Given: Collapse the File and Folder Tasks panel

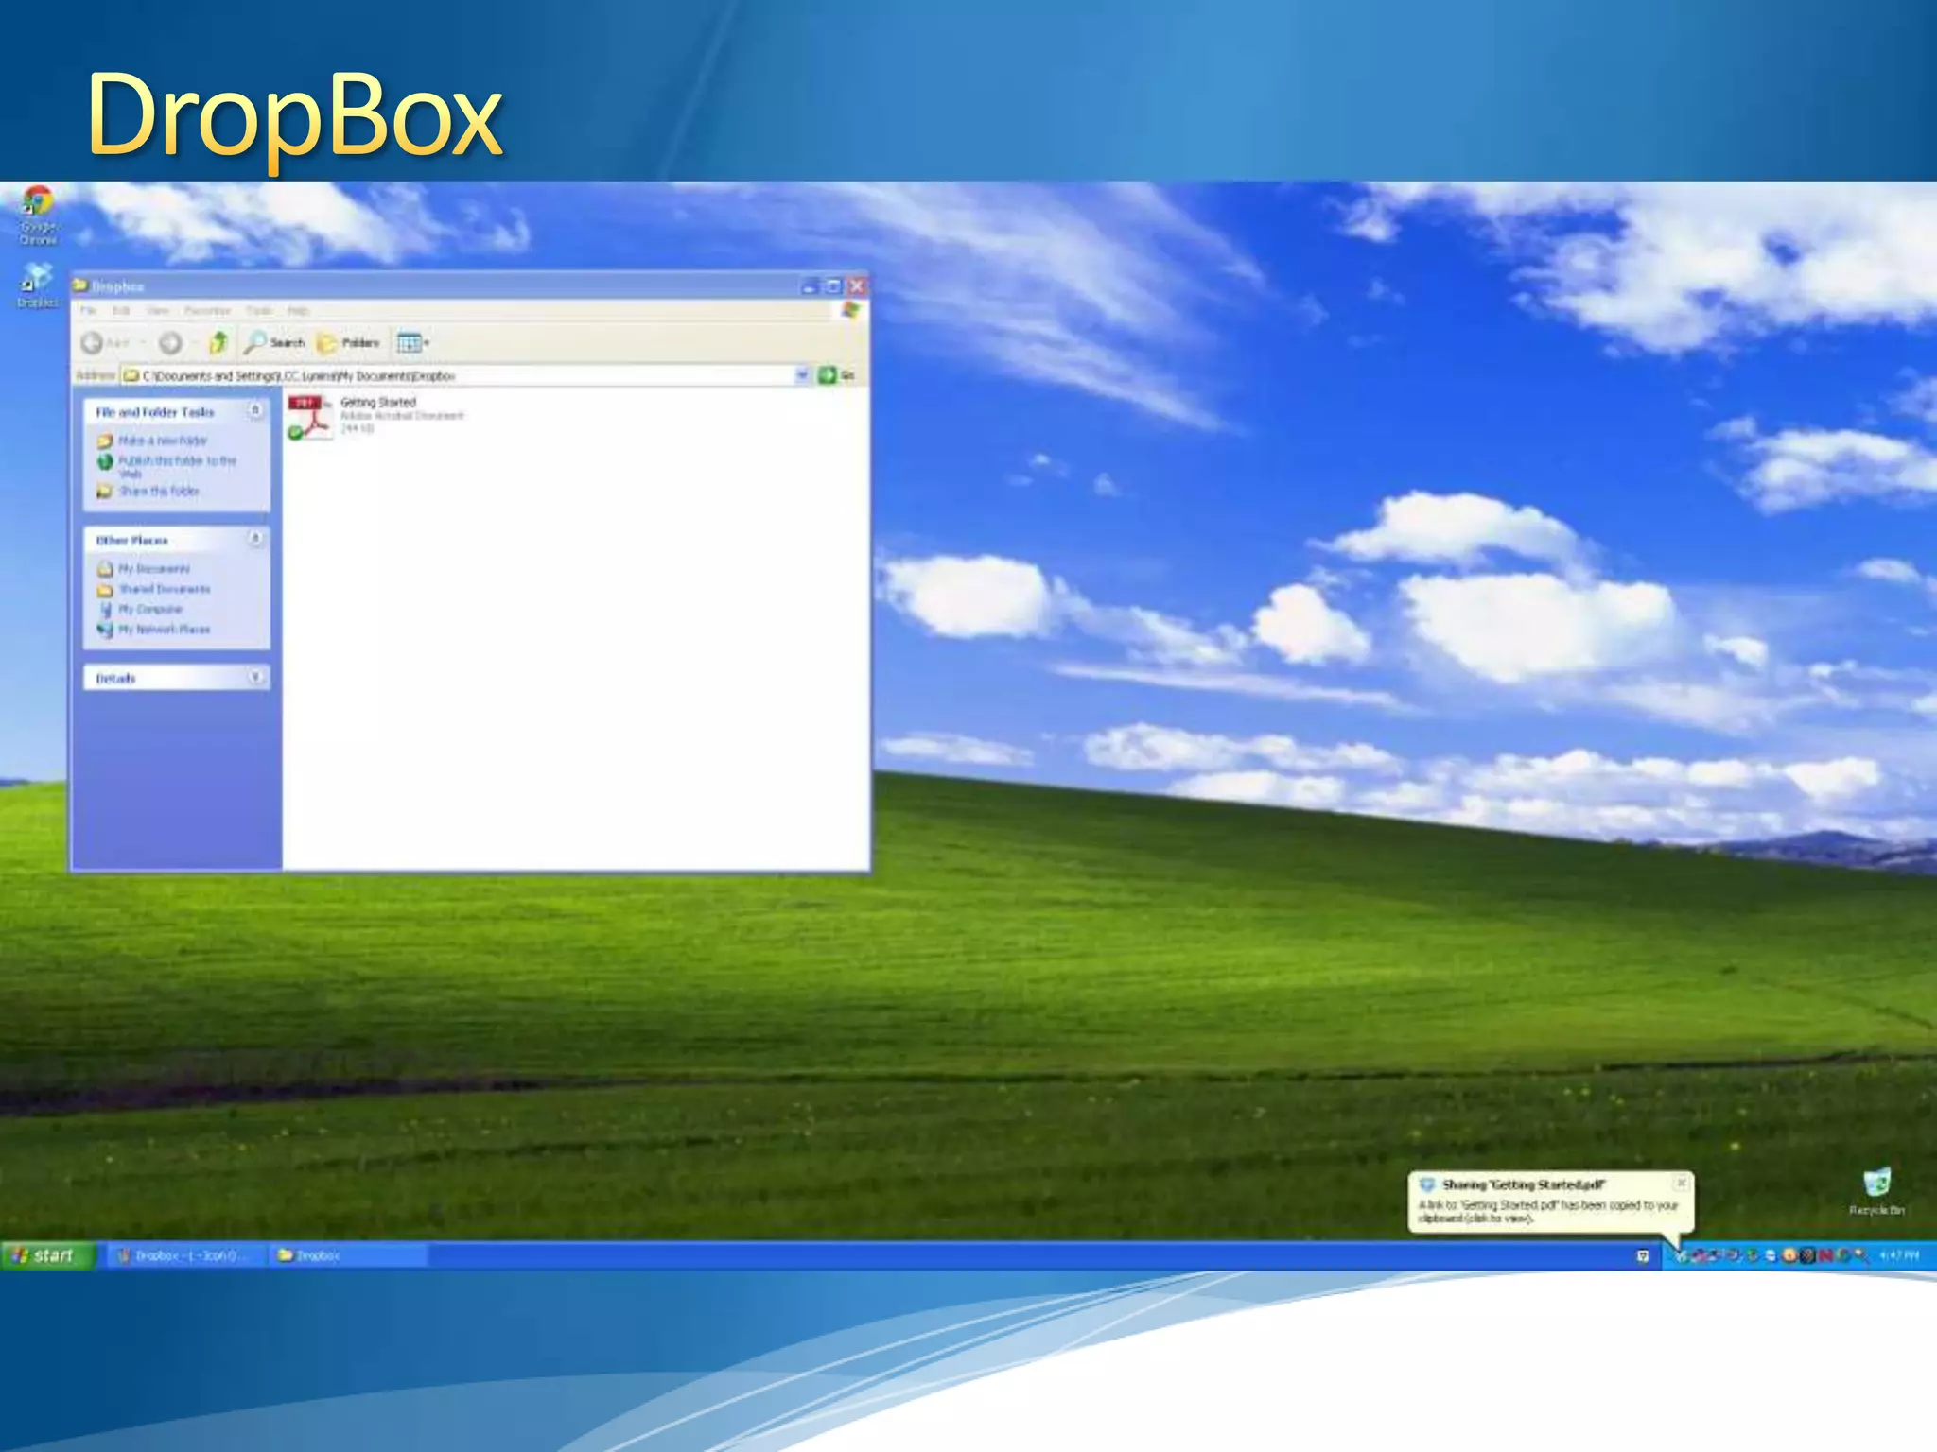Looking at the screenshot, I should [255, 411].
